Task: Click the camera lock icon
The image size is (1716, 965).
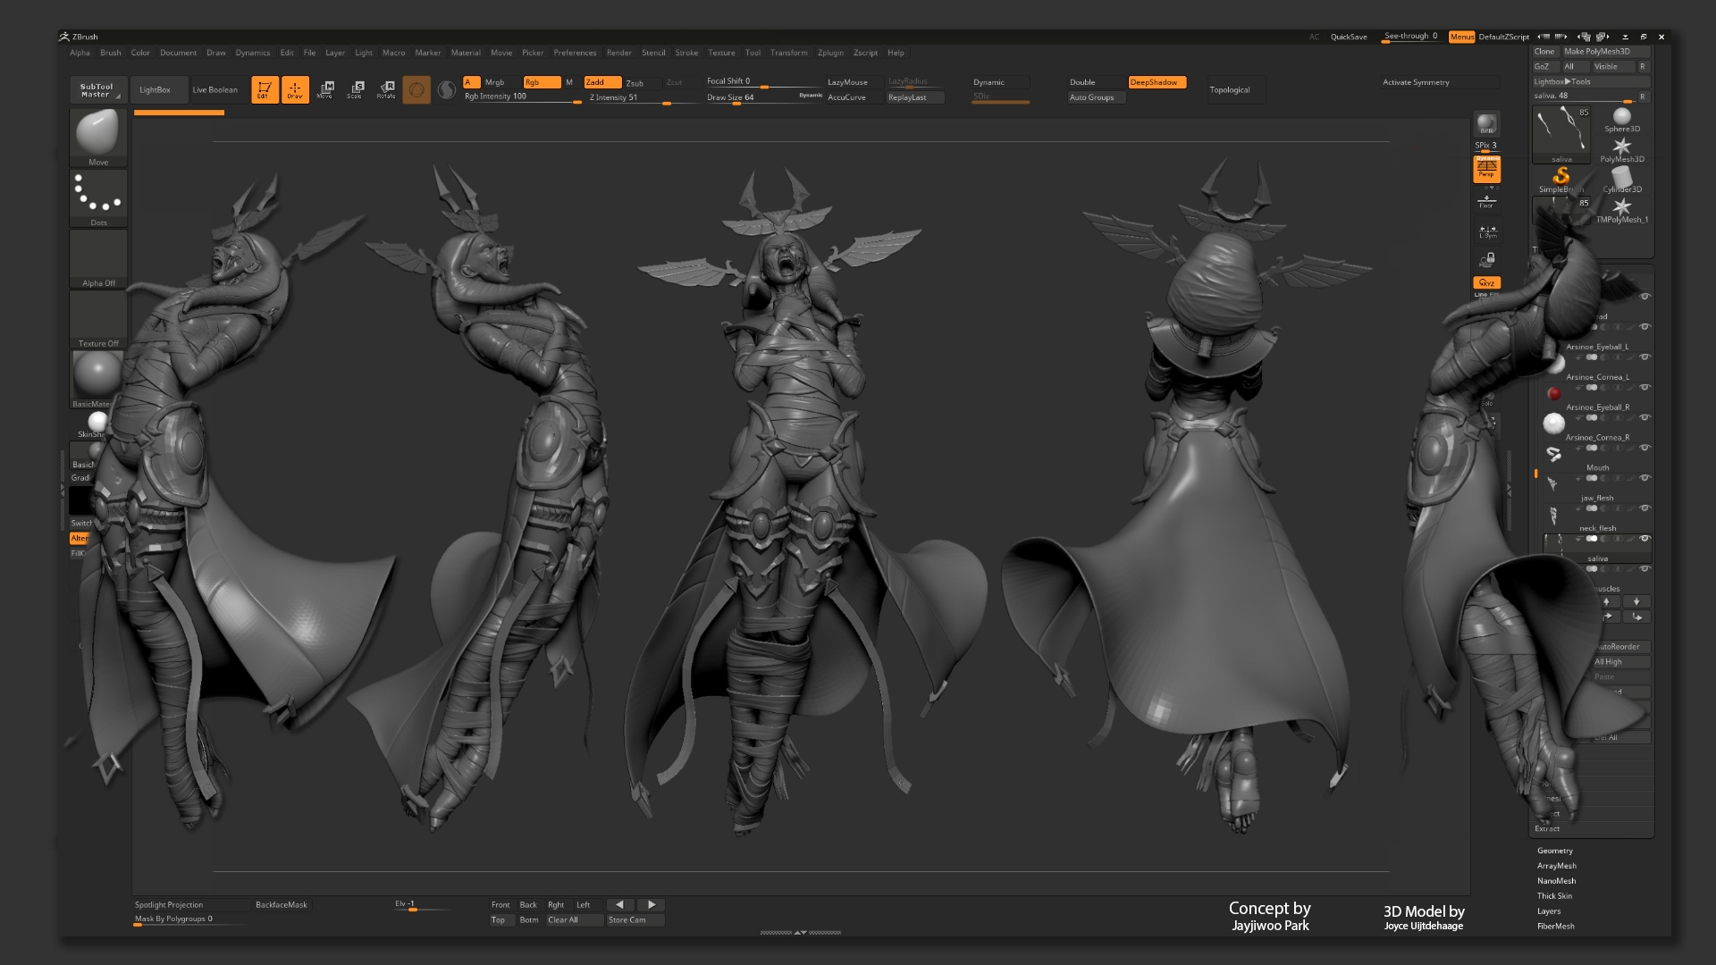Action: (1487, 260)
